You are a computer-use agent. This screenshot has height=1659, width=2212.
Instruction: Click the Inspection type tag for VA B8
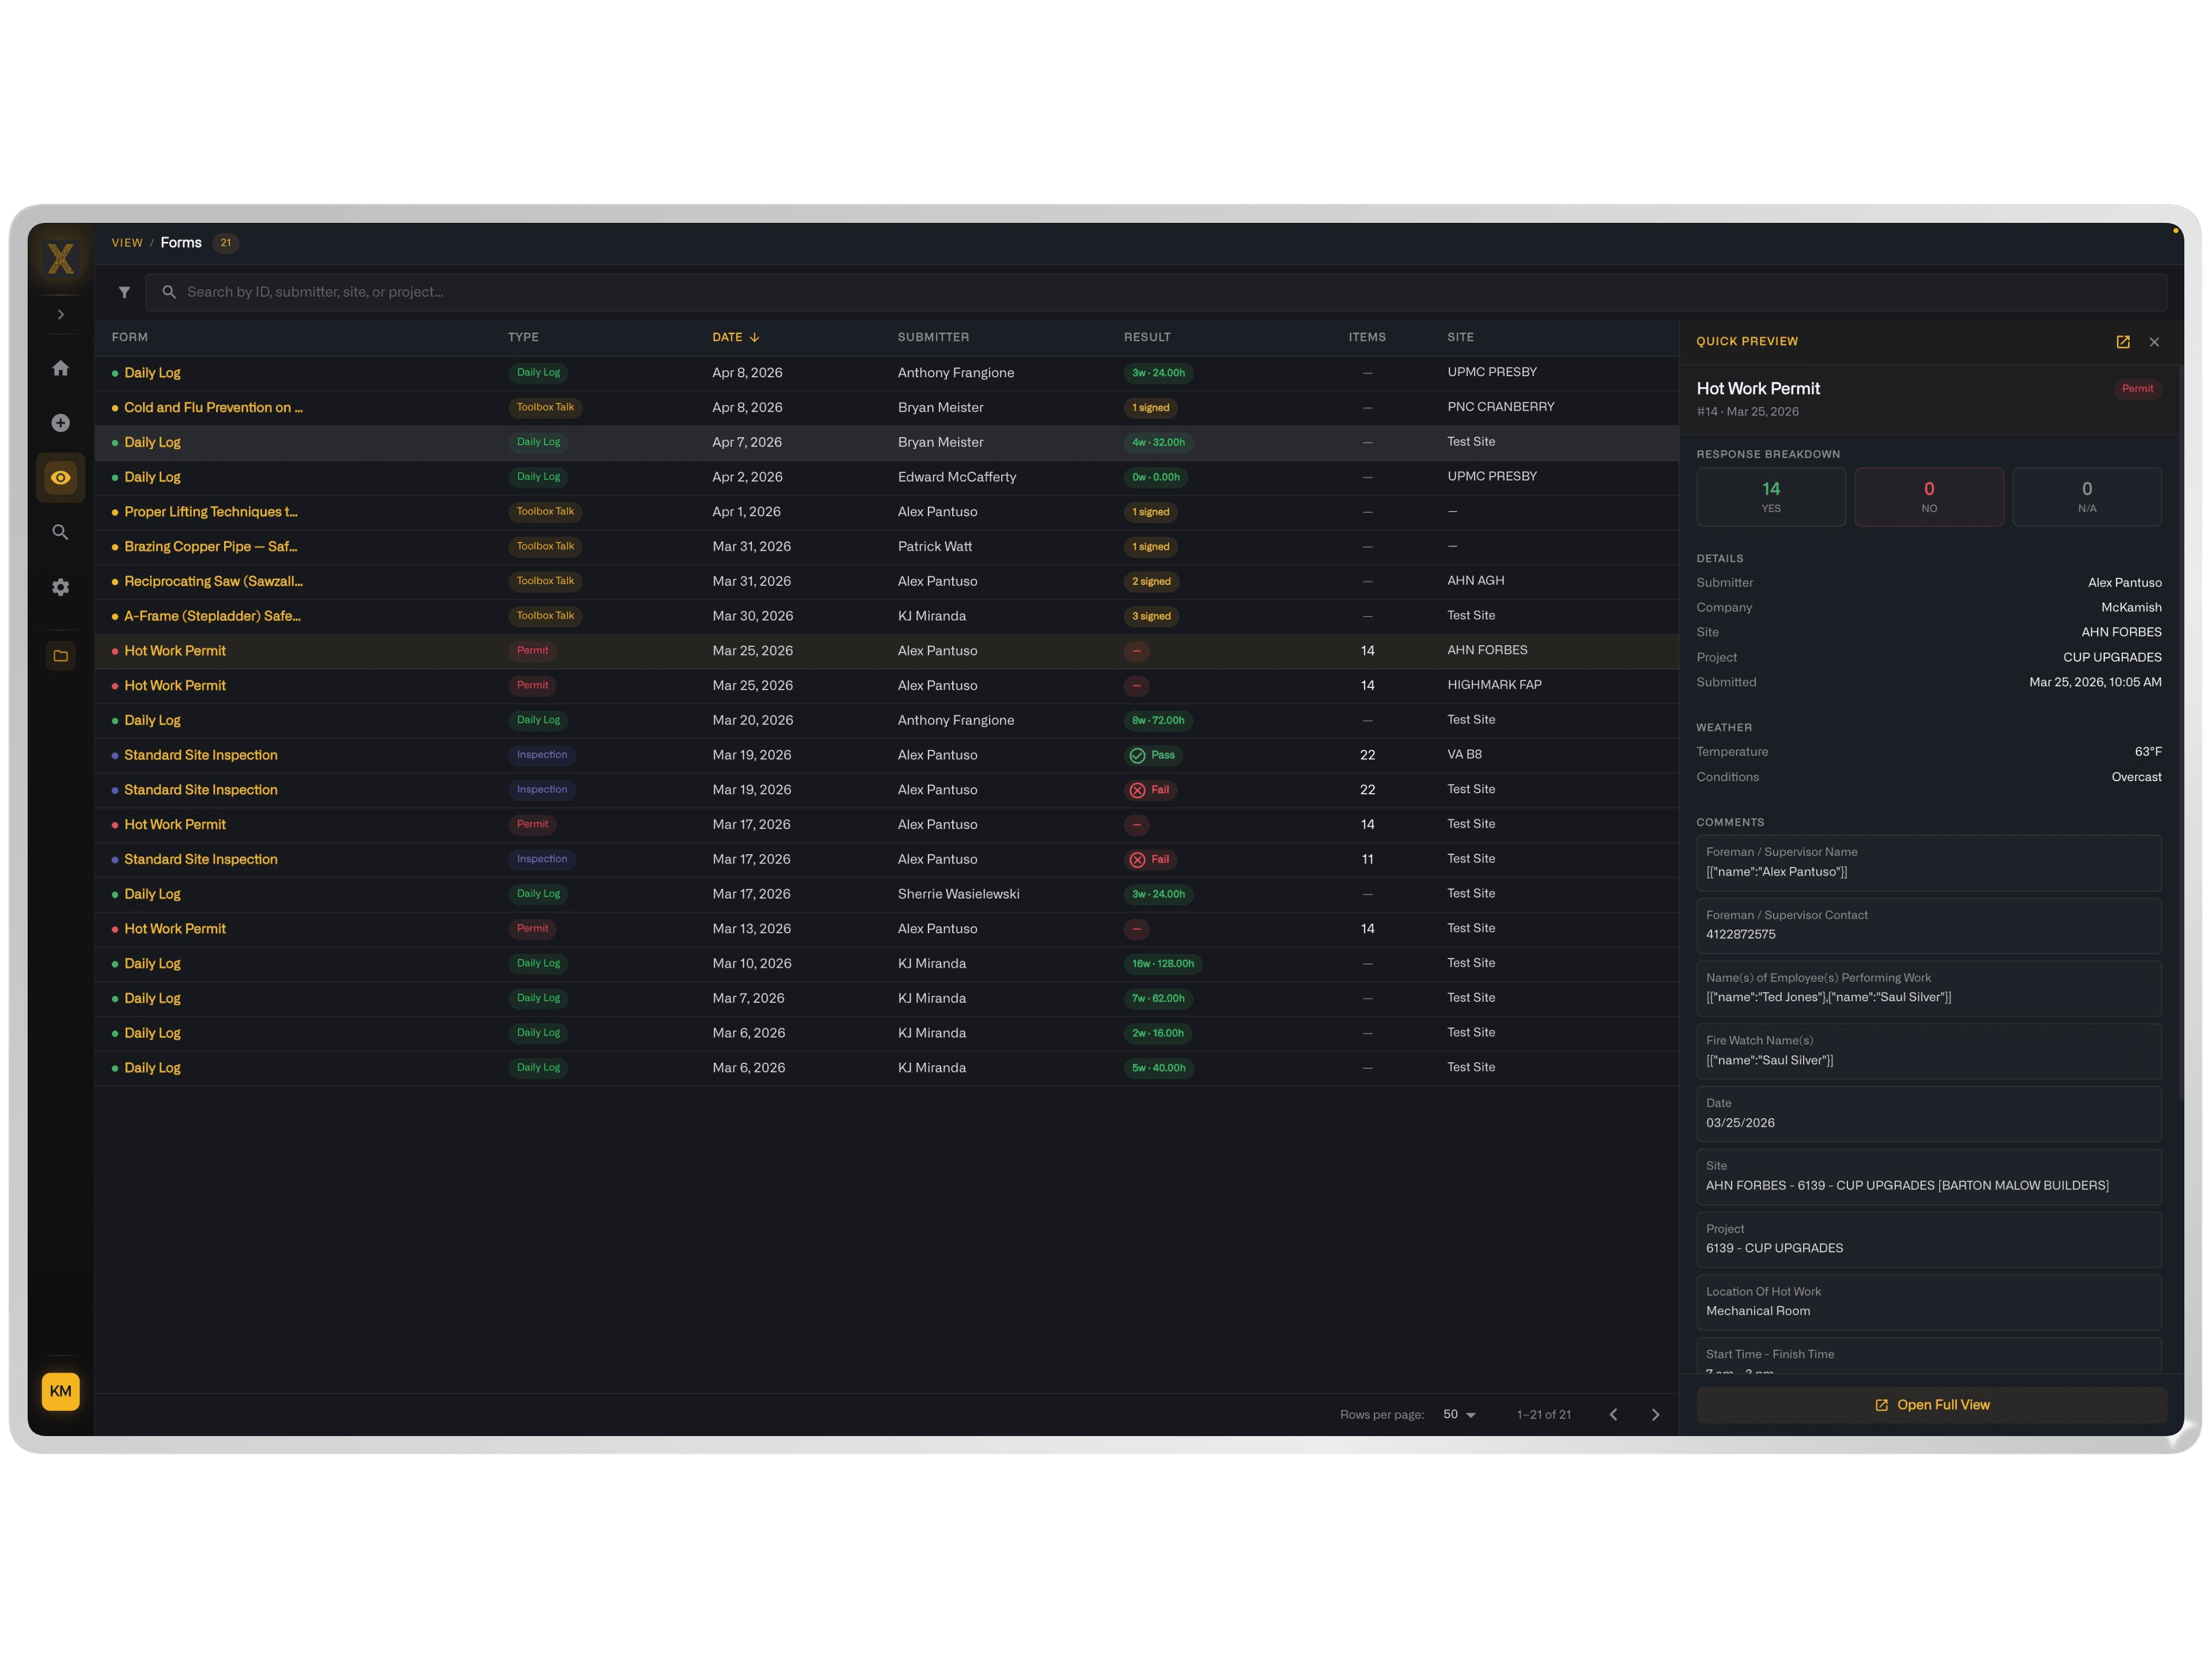[541, 755]
